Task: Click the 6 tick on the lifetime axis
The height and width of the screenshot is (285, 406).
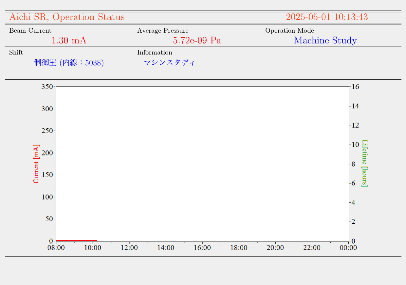Action: [x=354, y=183]
